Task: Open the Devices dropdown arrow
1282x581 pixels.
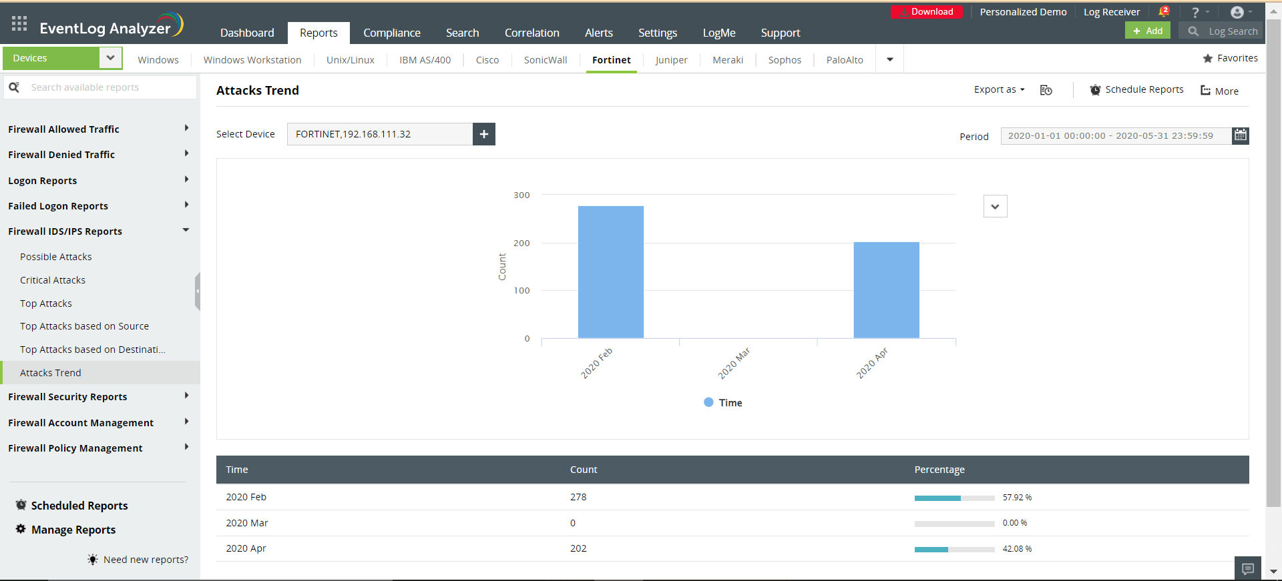Action: 111,58
